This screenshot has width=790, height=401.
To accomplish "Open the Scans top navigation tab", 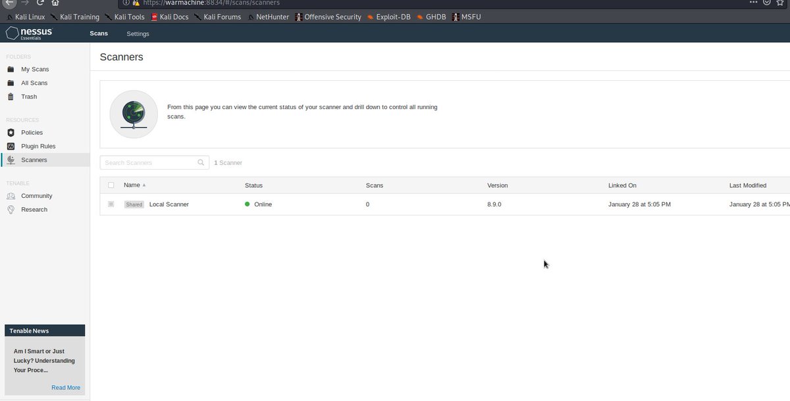I will tap(99, 34).
